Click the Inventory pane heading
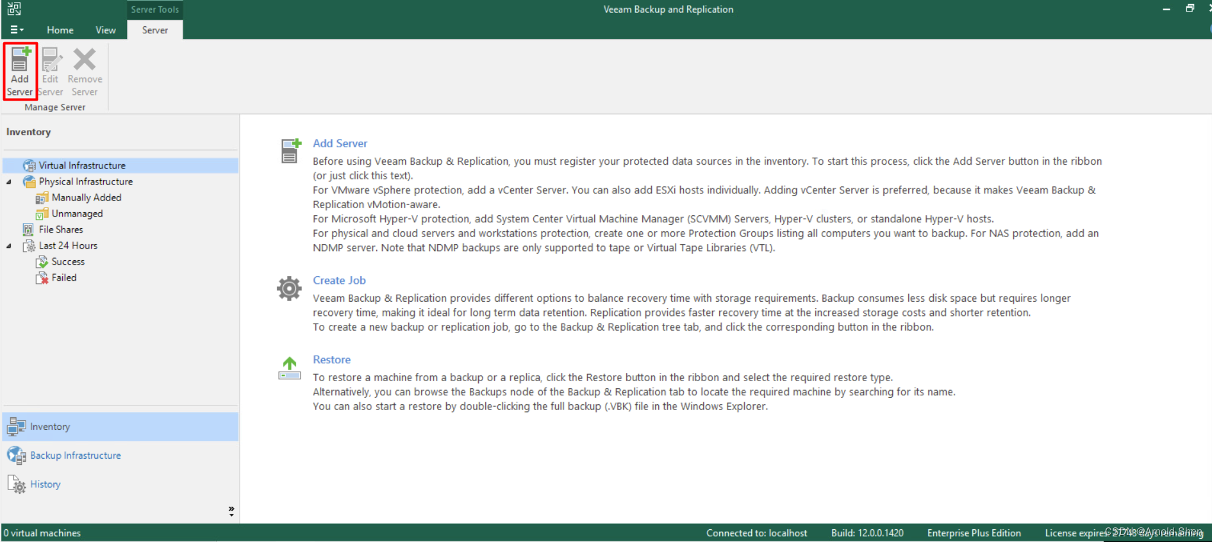 (x=28, y=132)
